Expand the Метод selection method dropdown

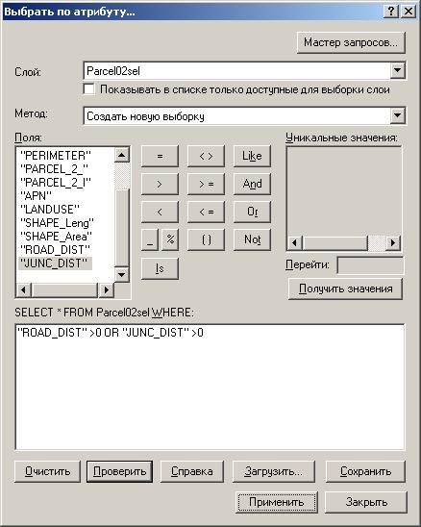pos(397,115)
